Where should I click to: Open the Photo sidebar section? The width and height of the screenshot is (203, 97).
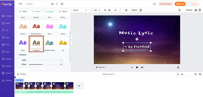click(6, 45)
